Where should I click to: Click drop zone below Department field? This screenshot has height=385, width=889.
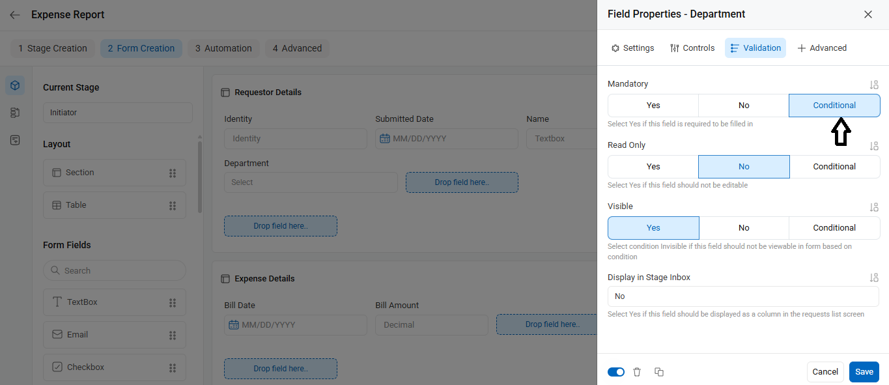pyautogui.click(x=281, y=226)
